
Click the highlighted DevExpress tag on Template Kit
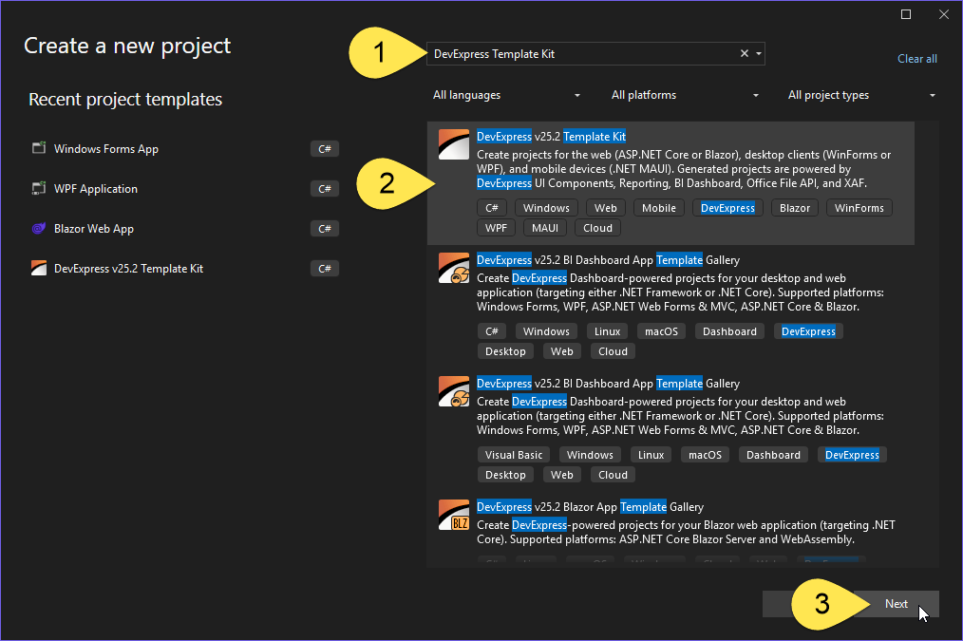coord(727,208)
